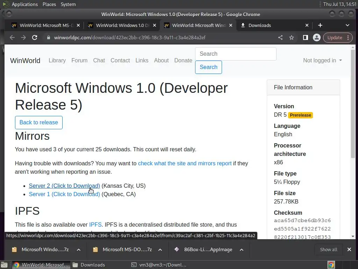Click the address bar URL
The height and width of the screenshot is (269, 358).
tap(130, 37)
